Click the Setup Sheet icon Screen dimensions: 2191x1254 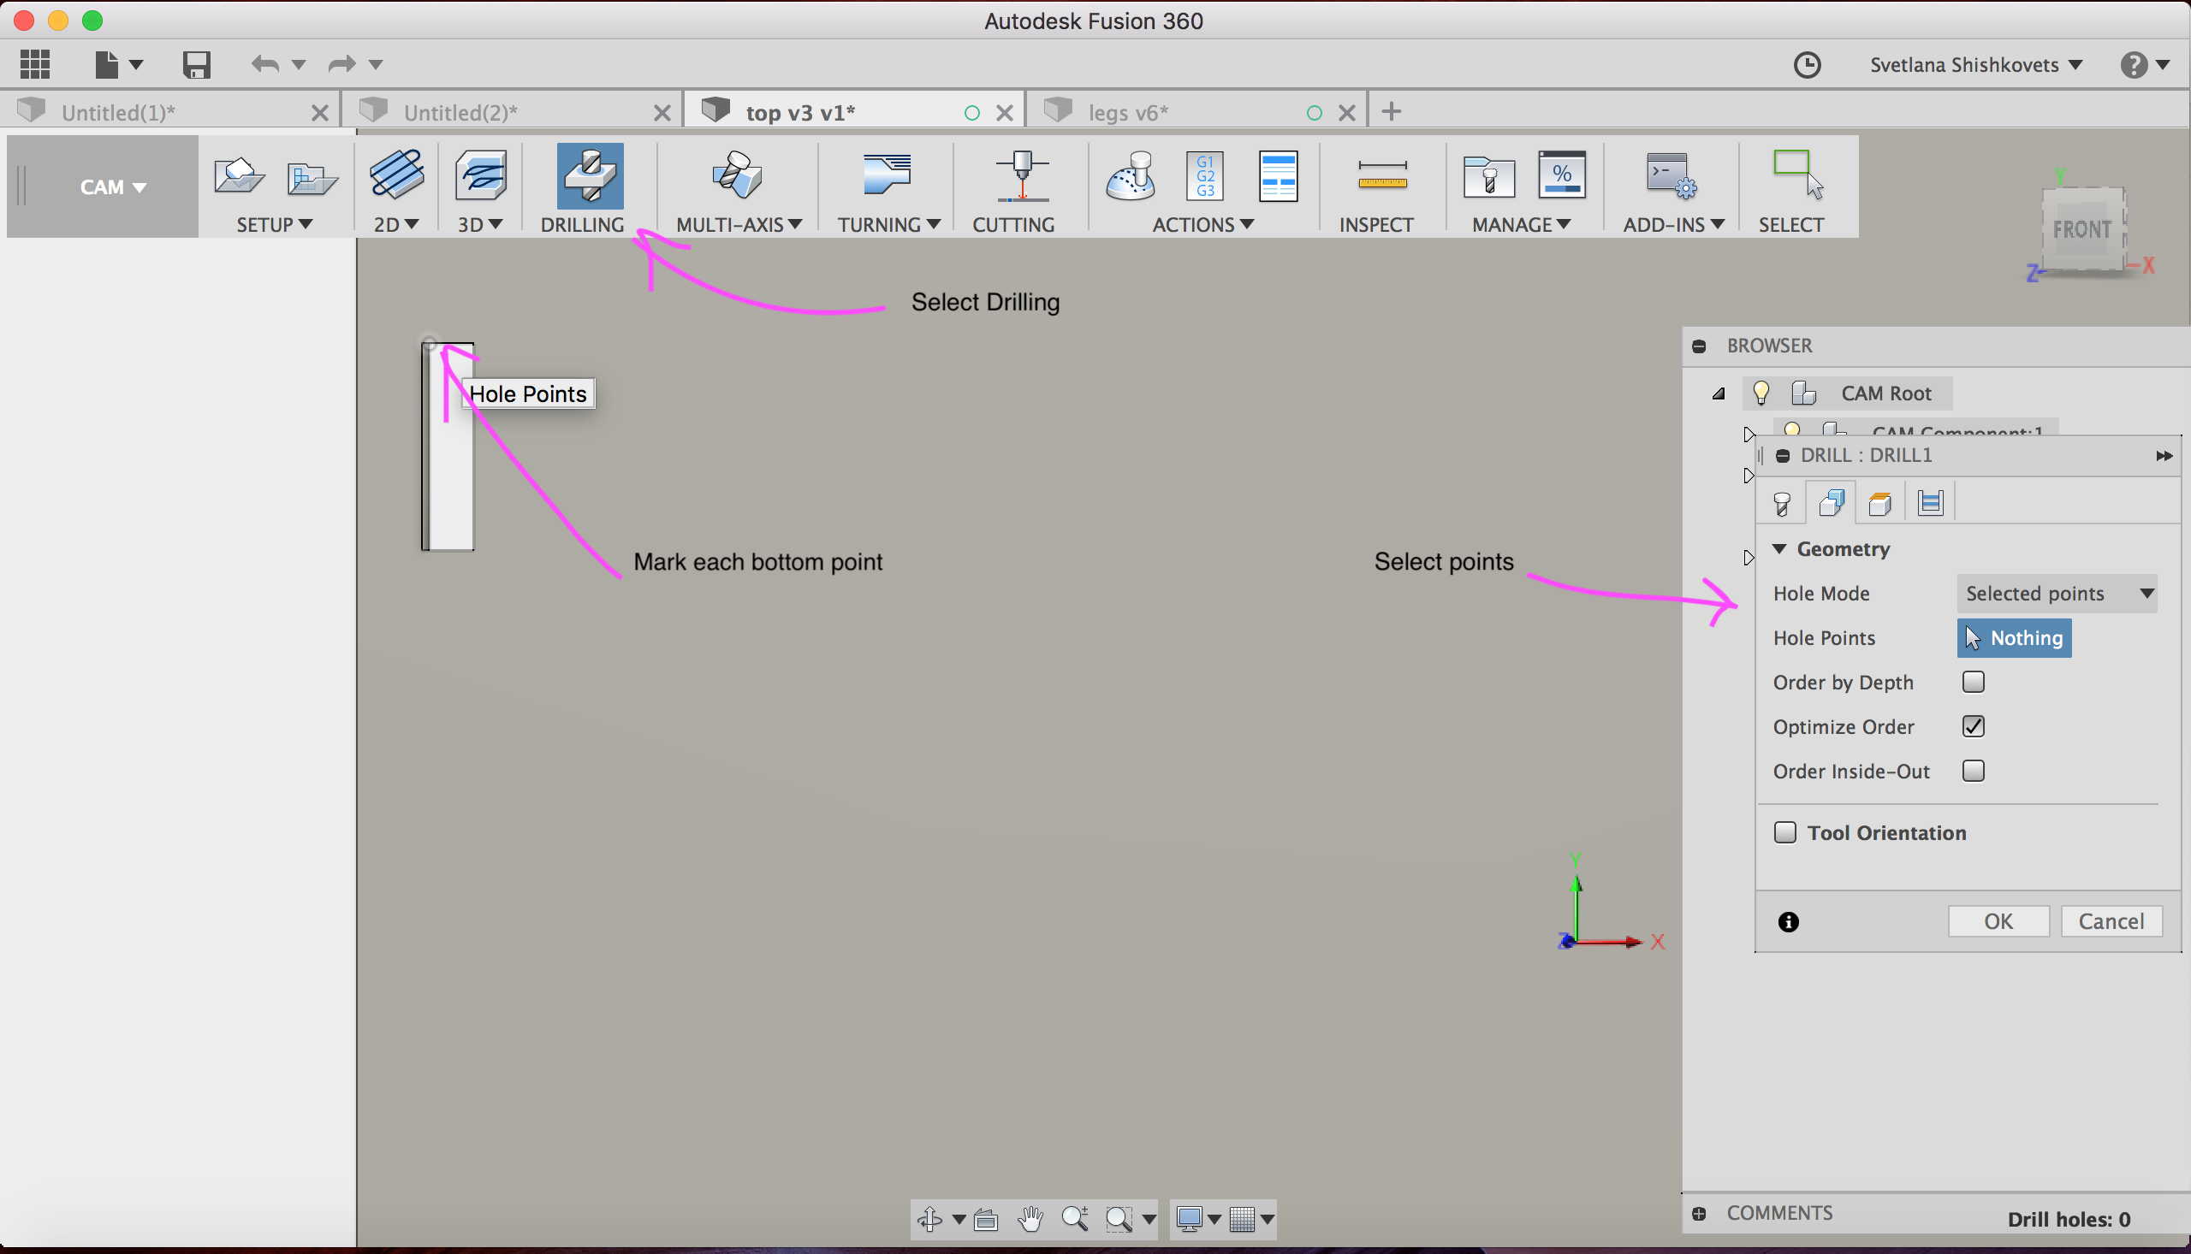coord(1279,175)
